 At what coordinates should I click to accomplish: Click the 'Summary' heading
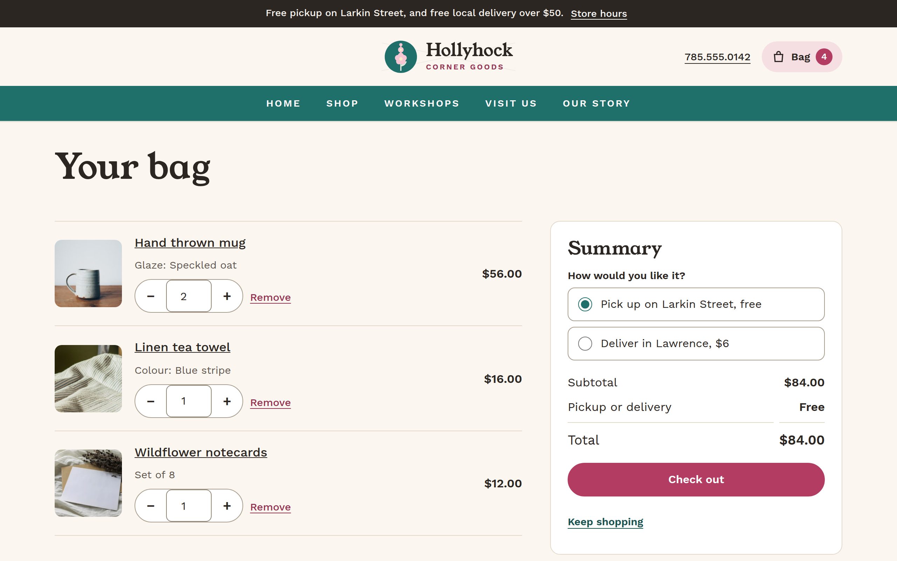pyautogui.click(x=615, y=248)
